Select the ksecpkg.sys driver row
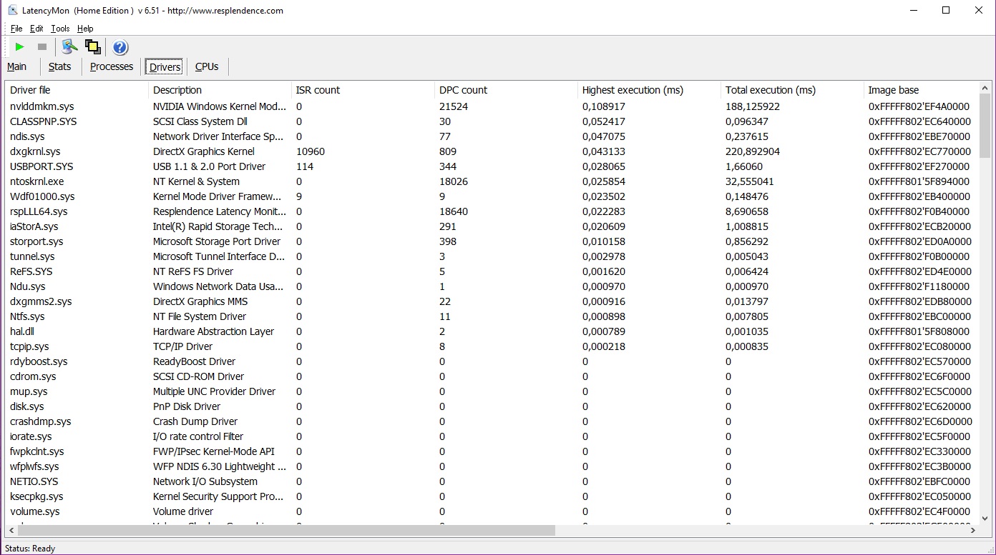Image resolution: width=996 pixels, height=555 pixels. click(492, 496)
